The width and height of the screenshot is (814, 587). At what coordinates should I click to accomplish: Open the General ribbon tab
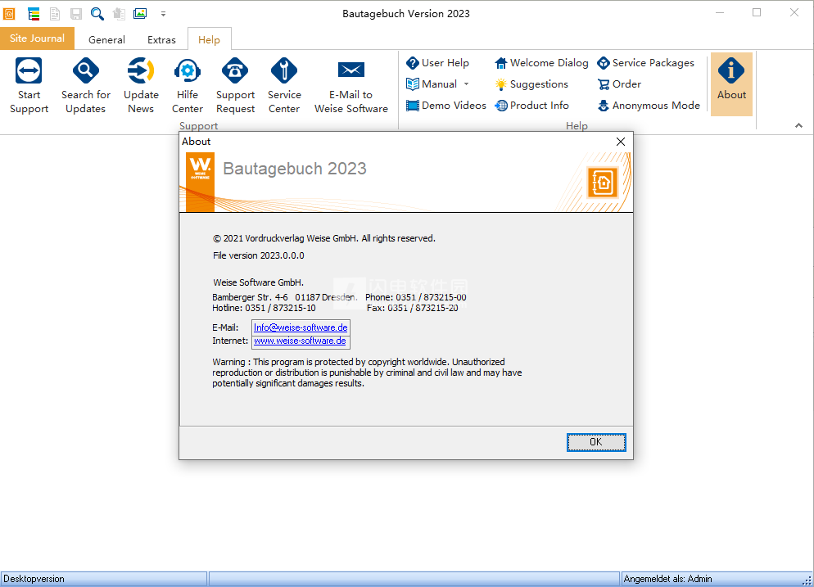click(107, 39)
